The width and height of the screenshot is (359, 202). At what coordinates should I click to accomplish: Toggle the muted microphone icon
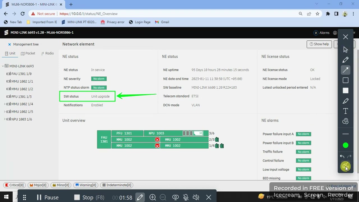[186, 198]
